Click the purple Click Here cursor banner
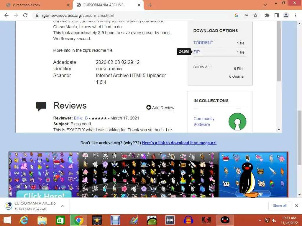Screen dimensions: 302x226 [x=44, y=175]
